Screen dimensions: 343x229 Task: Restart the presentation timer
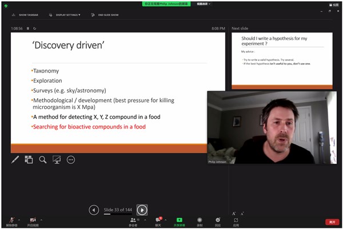coord(35,28)
